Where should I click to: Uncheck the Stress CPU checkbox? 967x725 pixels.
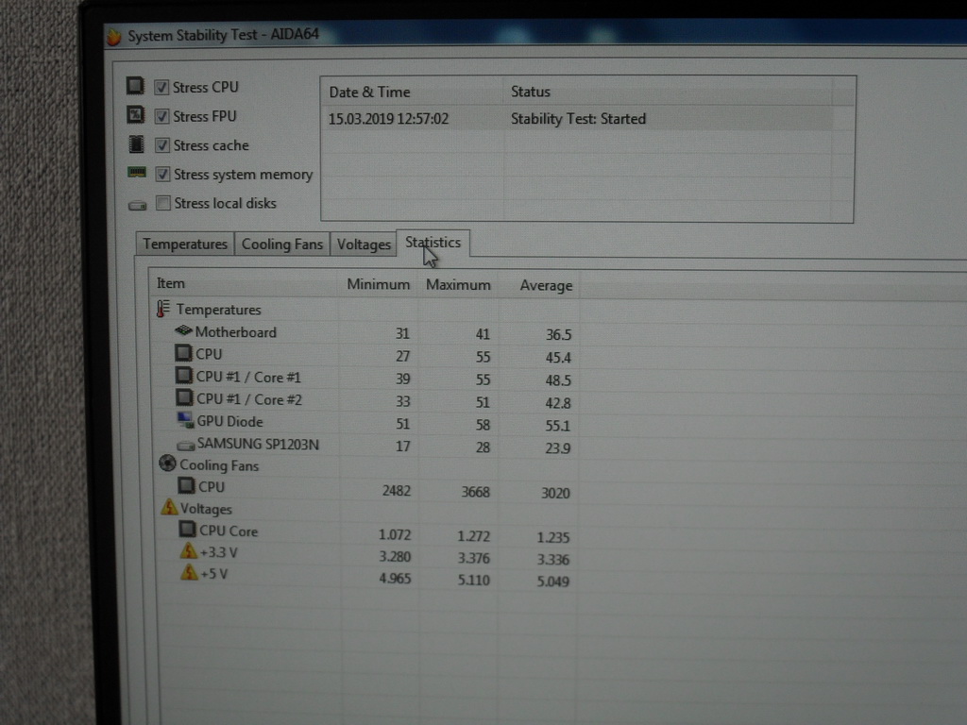pos(162,87)
